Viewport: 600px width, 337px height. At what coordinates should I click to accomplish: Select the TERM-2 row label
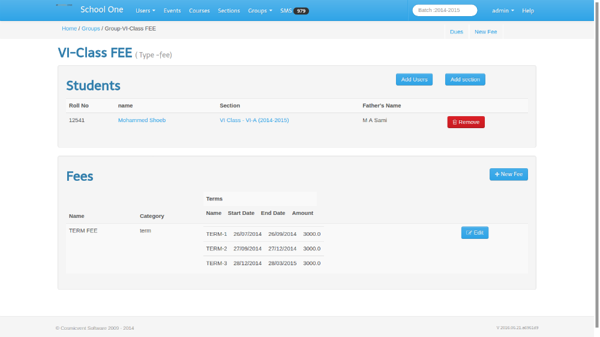[216, 248]
